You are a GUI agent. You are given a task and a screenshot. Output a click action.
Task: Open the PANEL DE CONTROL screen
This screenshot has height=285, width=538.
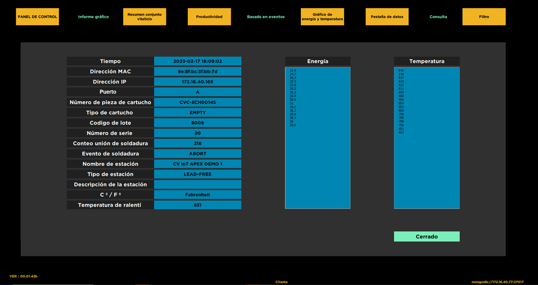[x=37, y=16]
